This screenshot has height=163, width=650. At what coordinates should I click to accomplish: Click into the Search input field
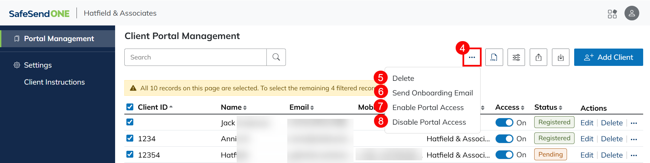pos(195,57)
